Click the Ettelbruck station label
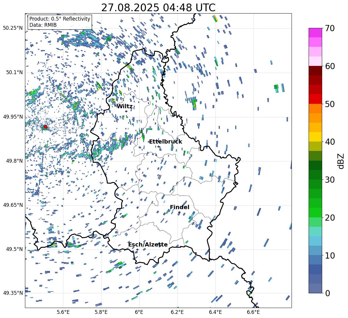 pos(165,142)
